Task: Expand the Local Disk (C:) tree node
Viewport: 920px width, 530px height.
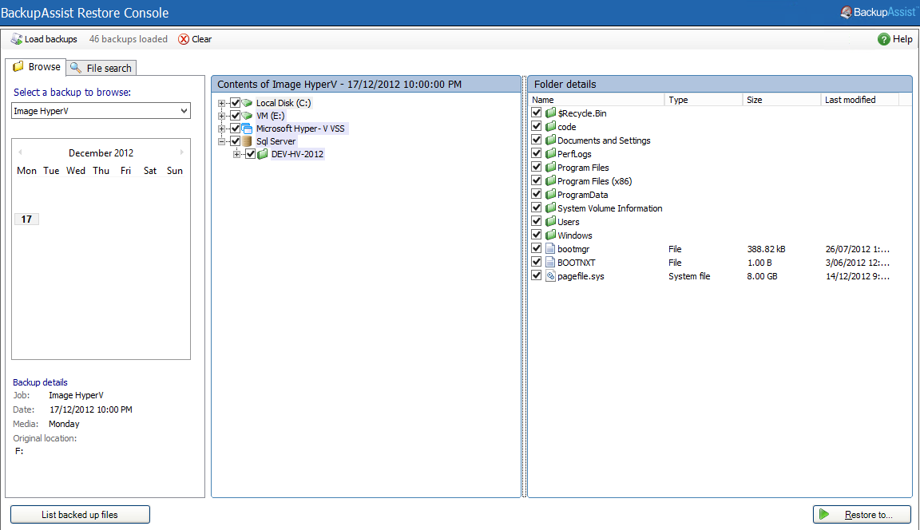Action: click(x=222, y=103)
